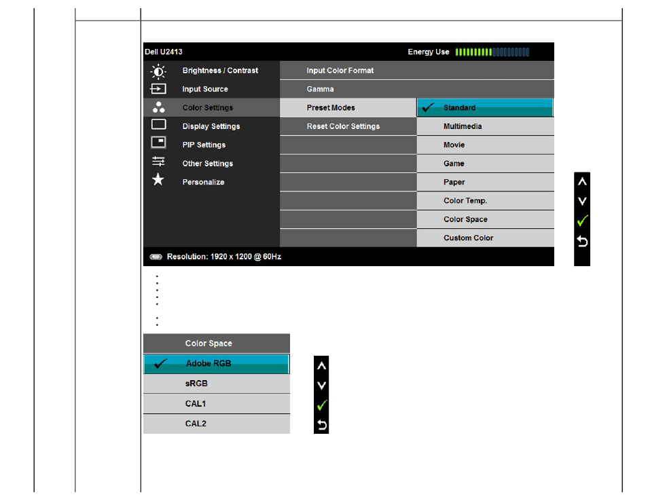
Task: Click the PIP Settings icon
Action: coord(159,143)
